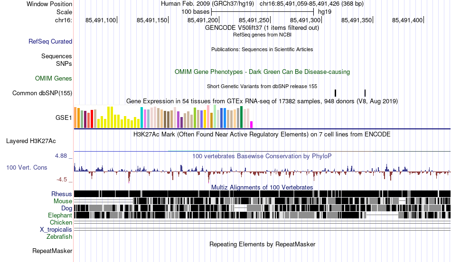451x262 pixels.
Task: Open the Repeating Elements by RepeatMasker title
Action: tap(263, 244)
